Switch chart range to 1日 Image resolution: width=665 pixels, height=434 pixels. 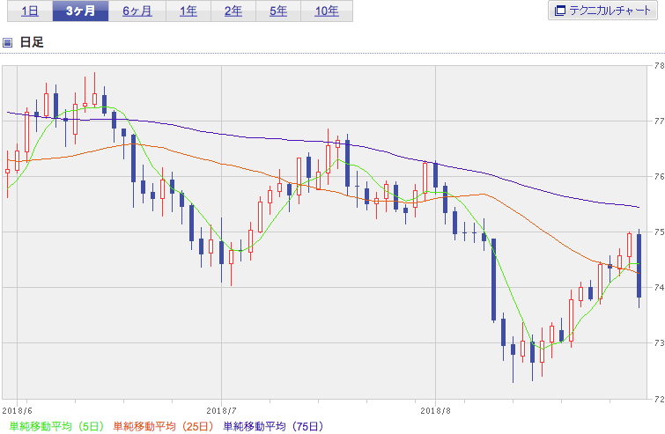click(x=30, y=11)
